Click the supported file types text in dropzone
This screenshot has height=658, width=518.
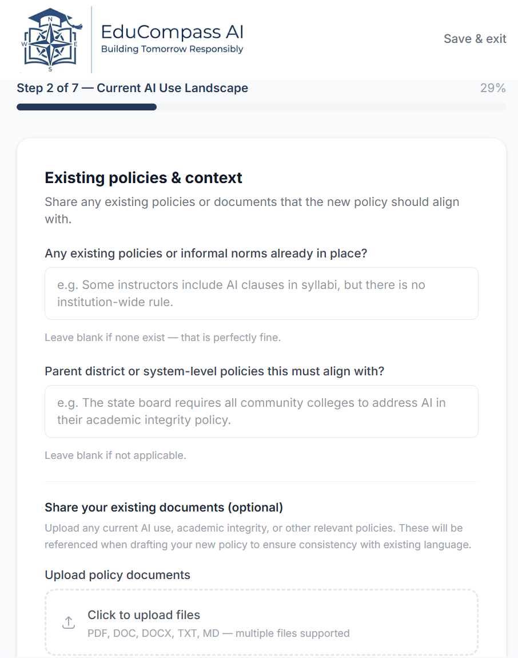pyautogui.click(x=218, y=633)
